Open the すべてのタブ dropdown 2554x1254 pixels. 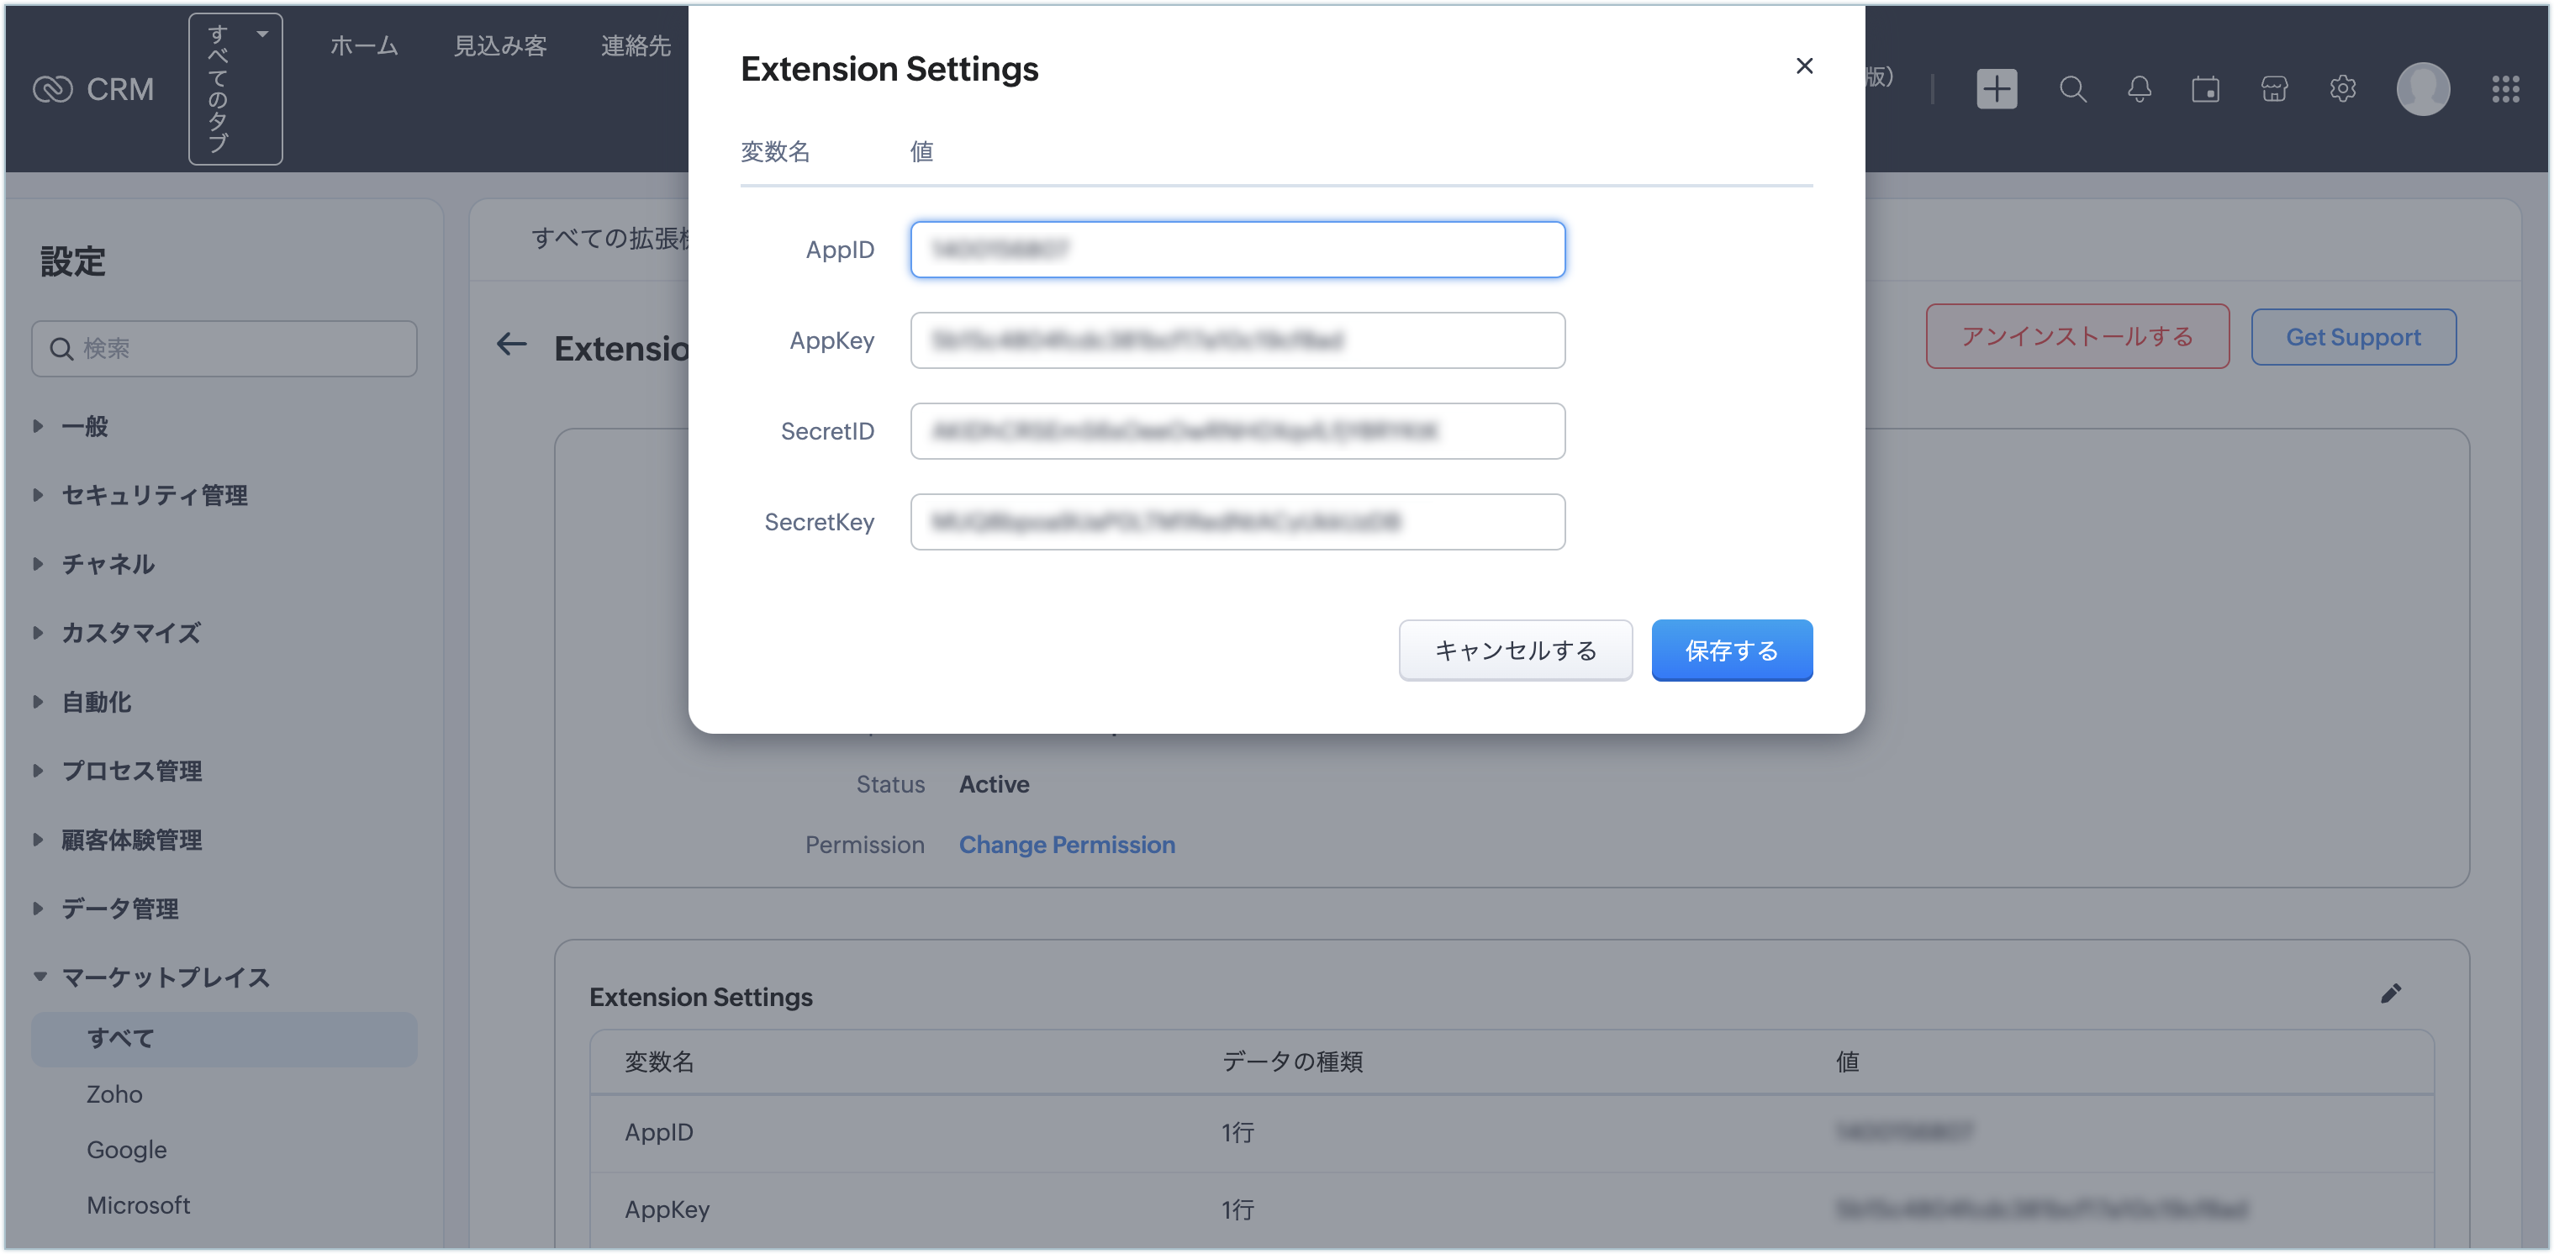(x=235, y=89)
